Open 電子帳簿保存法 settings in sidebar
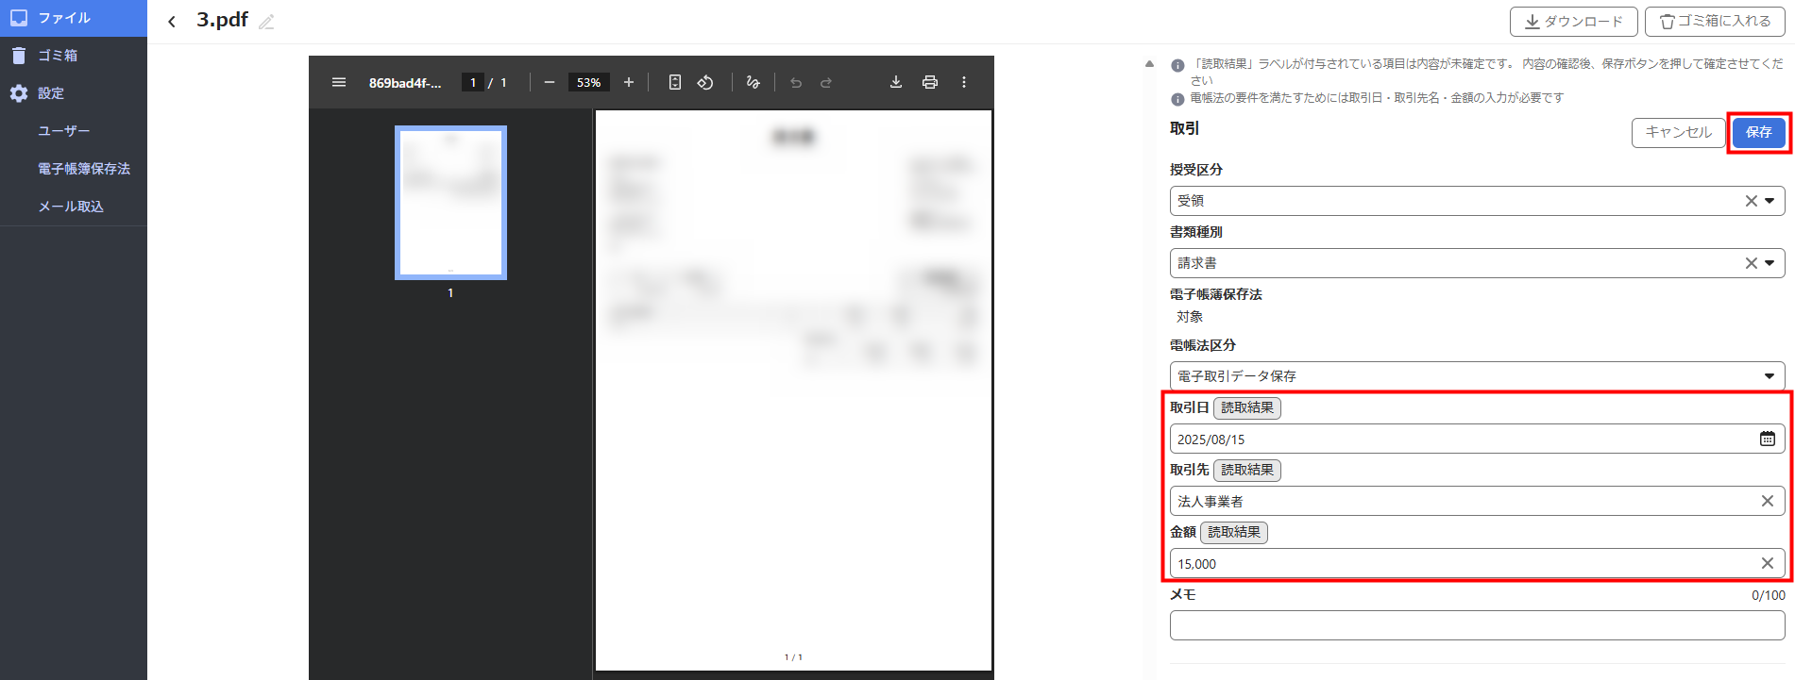This screenshot has height=680, width=1795. [84, 169]
